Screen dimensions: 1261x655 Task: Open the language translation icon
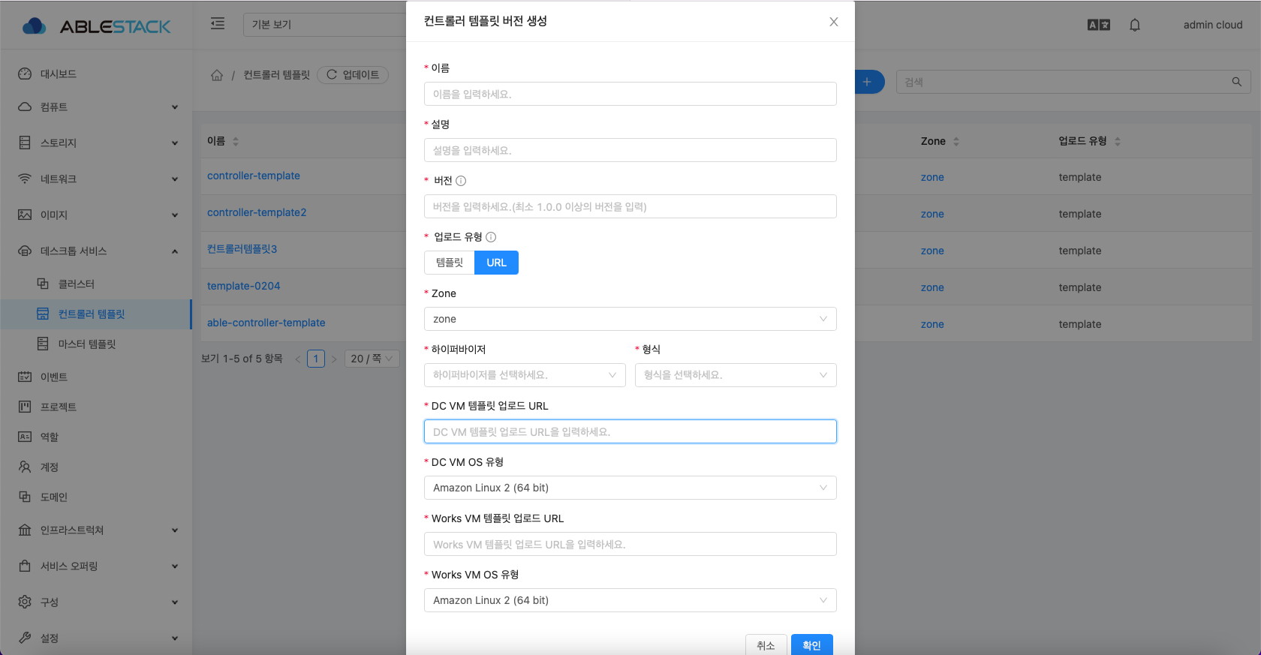[1098, 25]
